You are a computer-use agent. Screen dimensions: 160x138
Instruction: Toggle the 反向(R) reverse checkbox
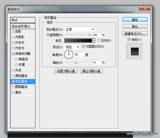click(x=99, y=40)
